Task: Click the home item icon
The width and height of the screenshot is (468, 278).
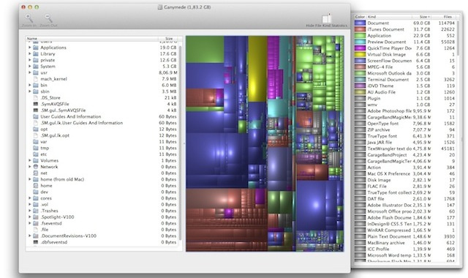Action: coord(36,185)
